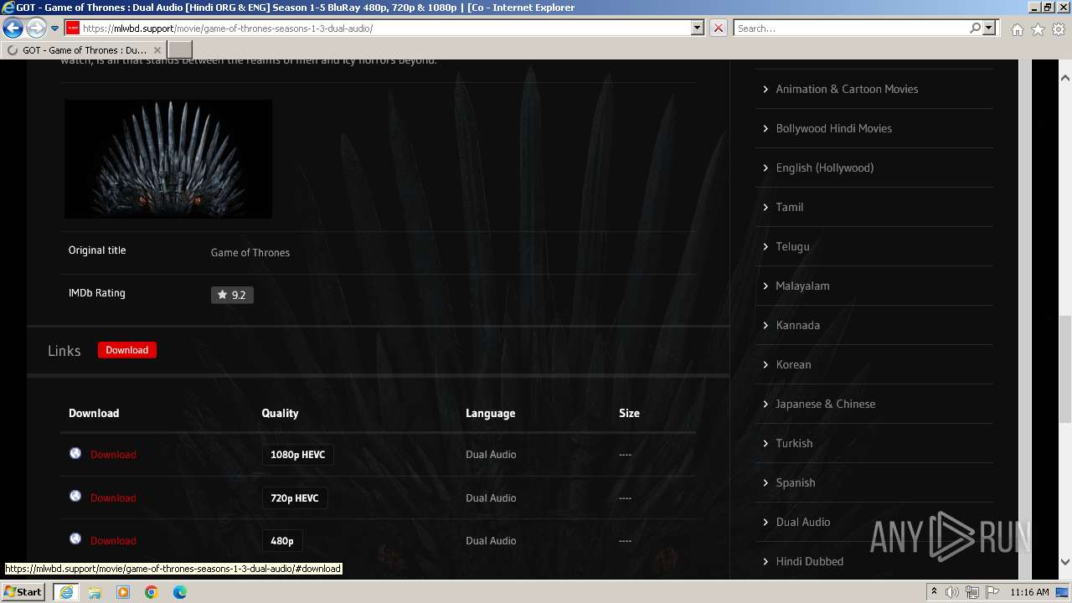Viewport: 1072px width, 603px height.
Task: Click the Stop loading X button
Action: [x=719, y=28]
